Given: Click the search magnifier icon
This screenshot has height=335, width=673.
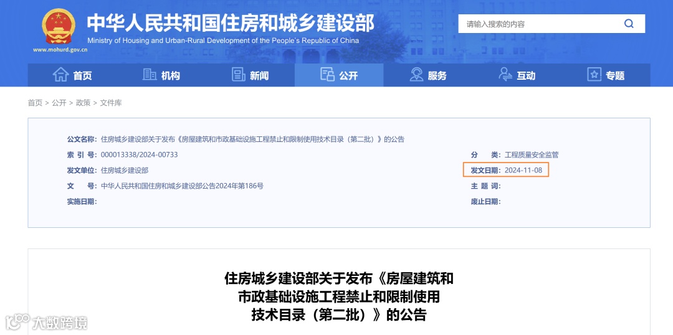Looking at the screenshot, I should [x=629, y=24].
